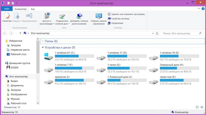The height and width of the screenshot is (115, 206).
Task: Click Удалить или изменить программу
Action: pos(126,14)
